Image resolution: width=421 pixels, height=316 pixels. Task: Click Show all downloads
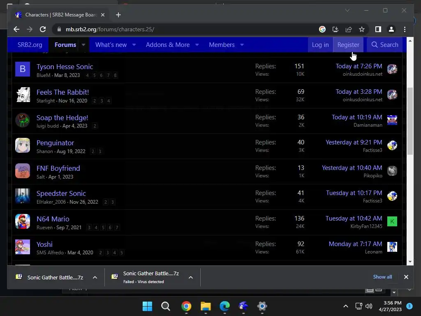pos(382,277)
